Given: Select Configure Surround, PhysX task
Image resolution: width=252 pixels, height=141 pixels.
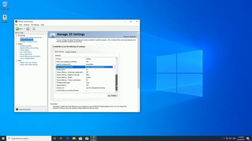Looking at the screenshot, I should tap(29, 42).
